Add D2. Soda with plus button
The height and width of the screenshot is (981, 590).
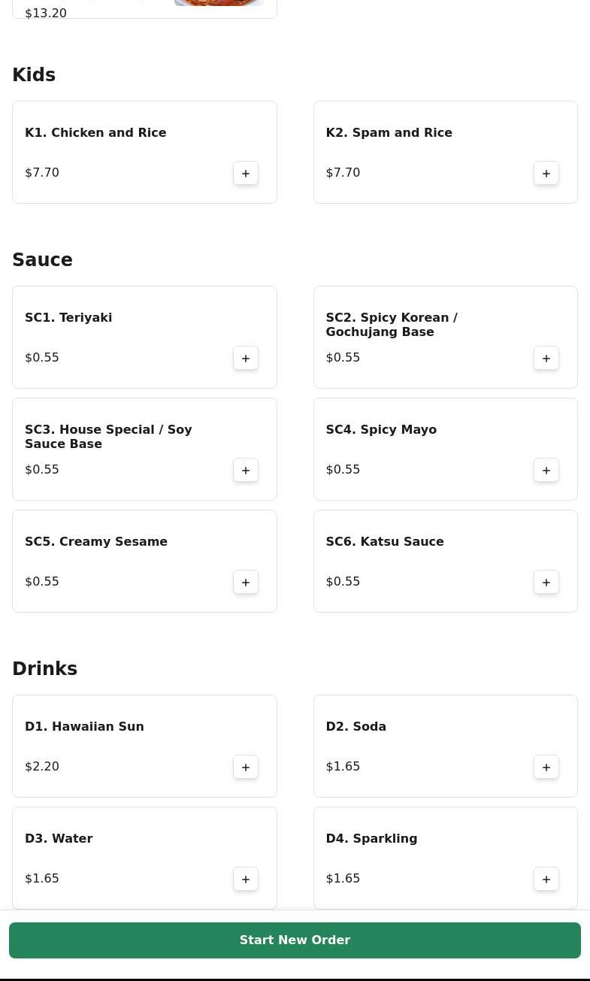tap(546, 768)
